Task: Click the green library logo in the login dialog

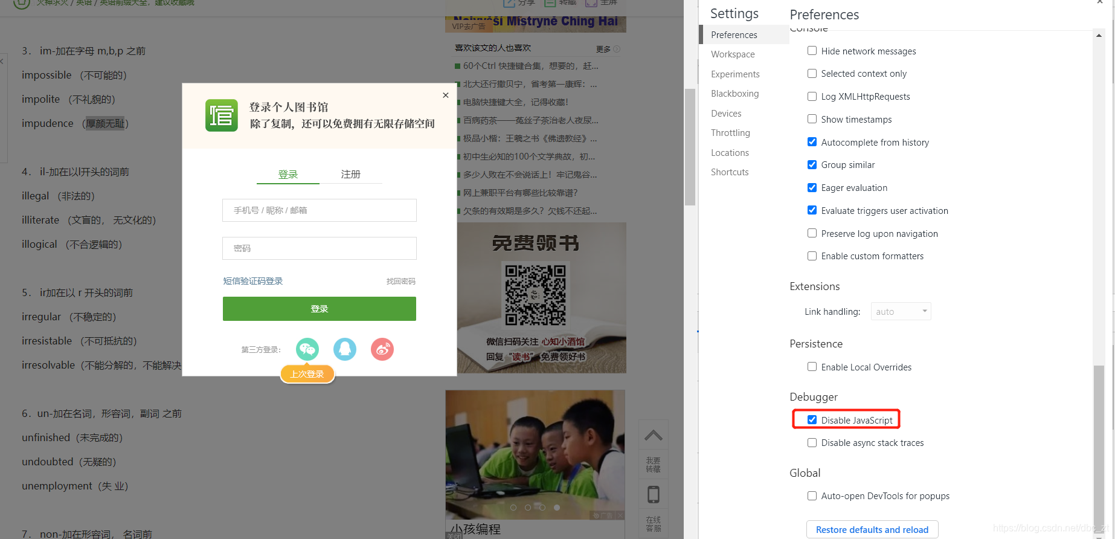Action: coord(222,115)
